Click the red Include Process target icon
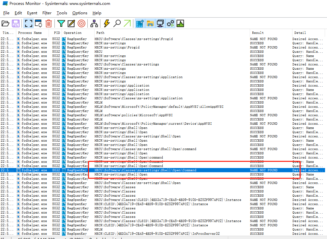This screenshot has height=239, width=327. [81, 23]
